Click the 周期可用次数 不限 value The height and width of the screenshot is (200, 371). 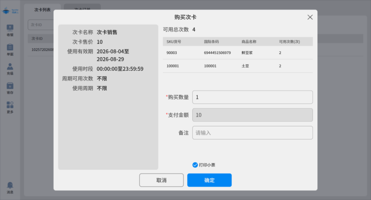pos(102,79)
